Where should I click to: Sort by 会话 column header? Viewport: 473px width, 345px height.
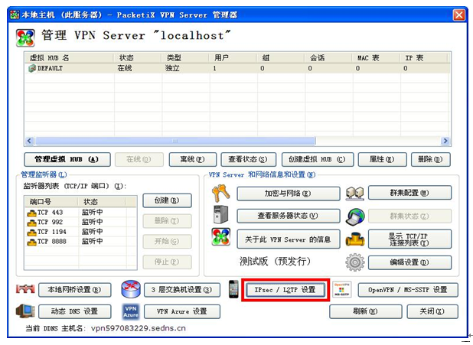[x=328, y=58]
